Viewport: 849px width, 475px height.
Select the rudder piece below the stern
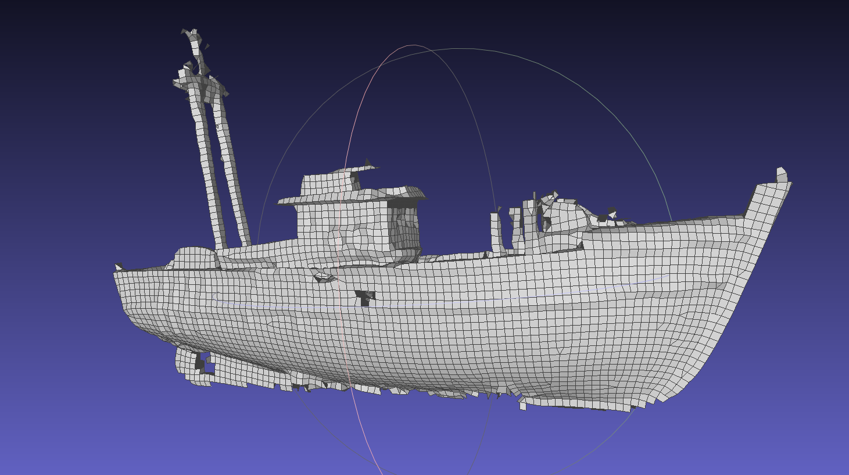click(x=195, y=365)
